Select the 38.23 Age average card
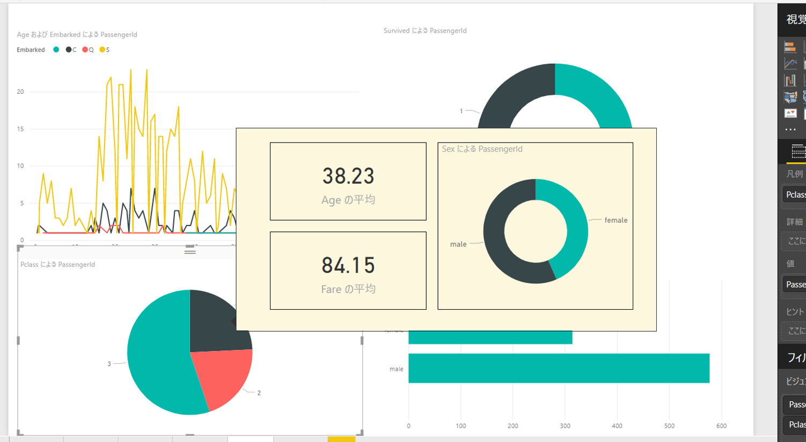Viewport: 806px width, 442px height. tap(348, 181)
